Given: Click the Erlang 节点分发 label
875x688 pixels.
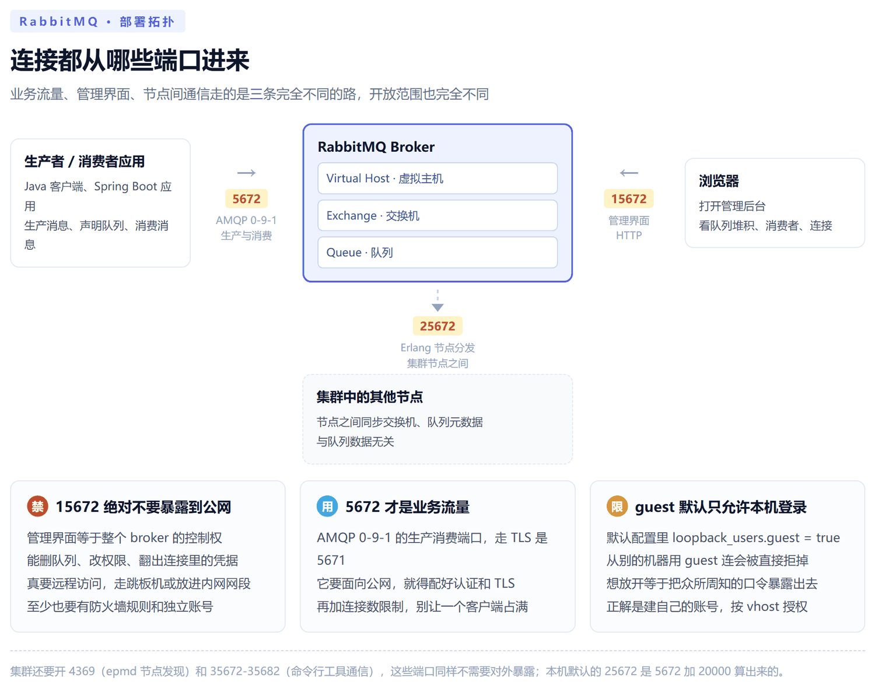Looking at the screenshot, I should point(437,348).
